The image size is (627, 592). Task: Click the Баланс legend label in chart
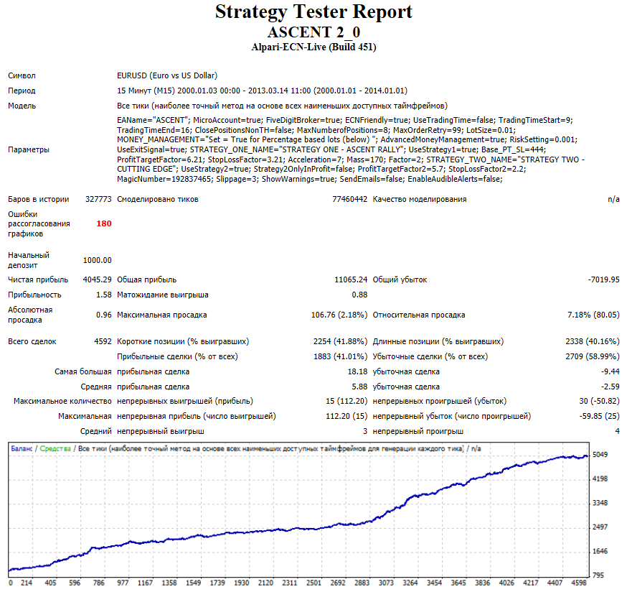(x=22, y=449)
